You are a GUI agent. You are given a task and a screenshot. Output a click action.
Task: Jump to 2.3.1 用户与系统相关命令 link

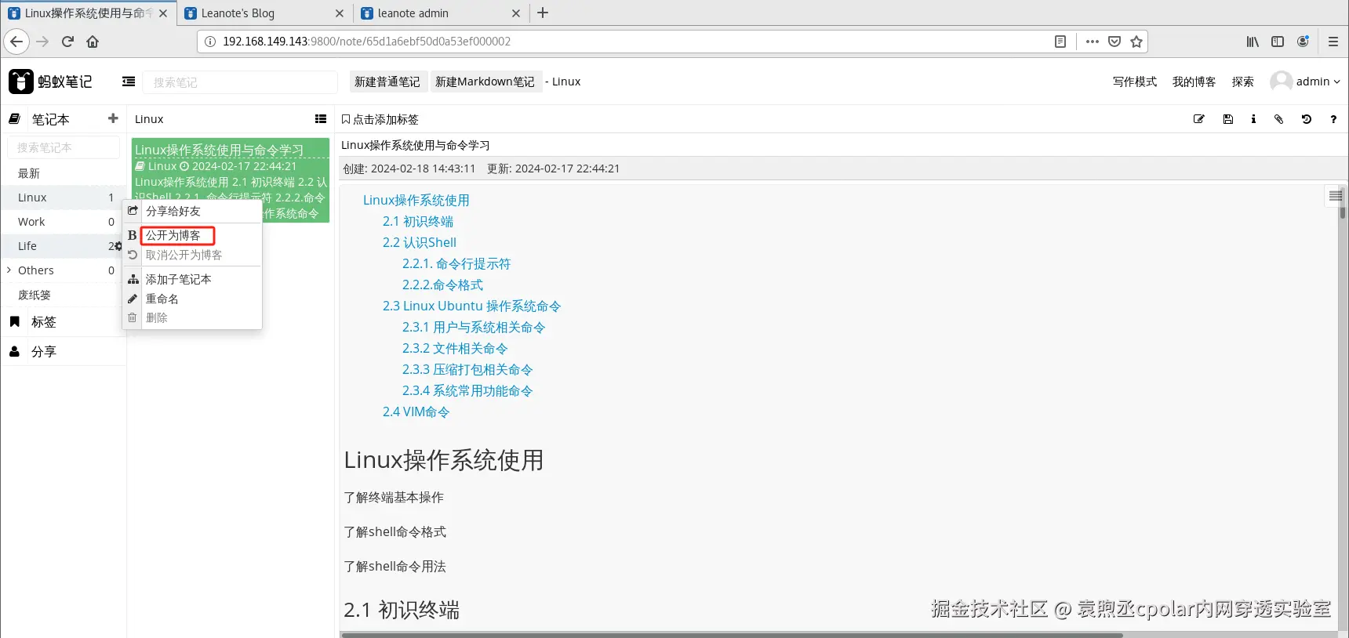point(474,328)
